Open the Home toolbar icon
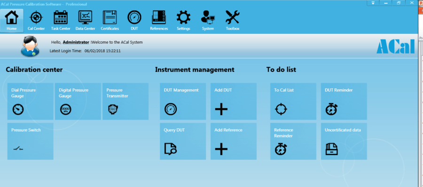 click(12, 21)
